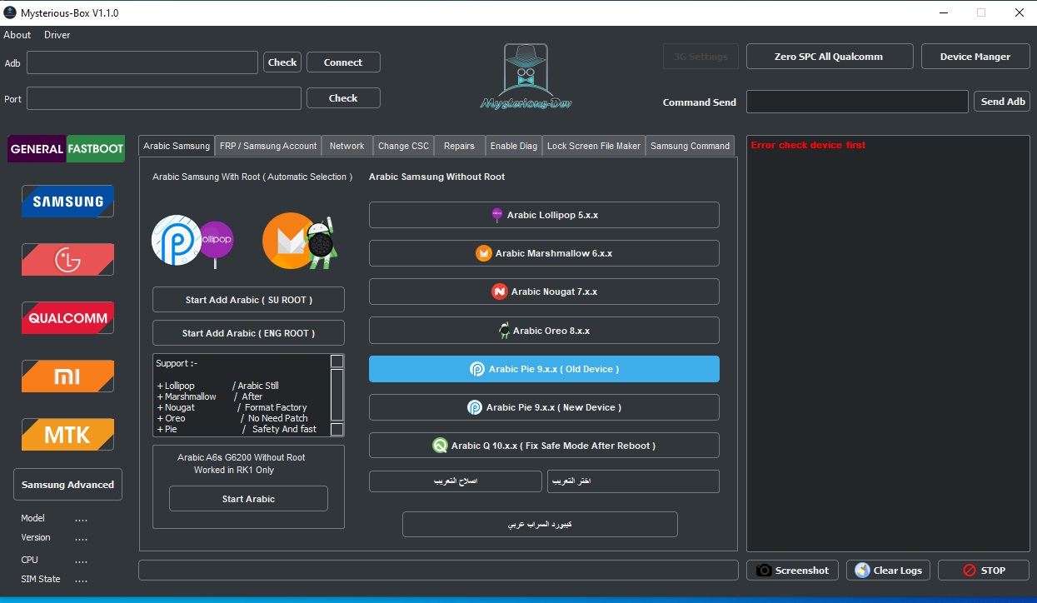This screenshot has width=1037, height=603.
Task: Click the 'SIM State' label
Action: point(41,579)
